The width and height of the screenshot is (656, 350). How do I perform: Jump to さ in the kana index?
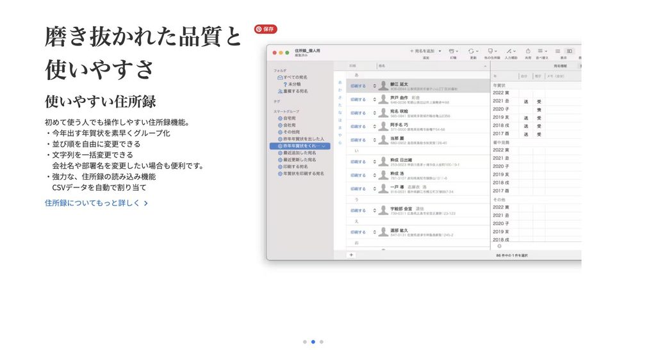tap(340, 97)
